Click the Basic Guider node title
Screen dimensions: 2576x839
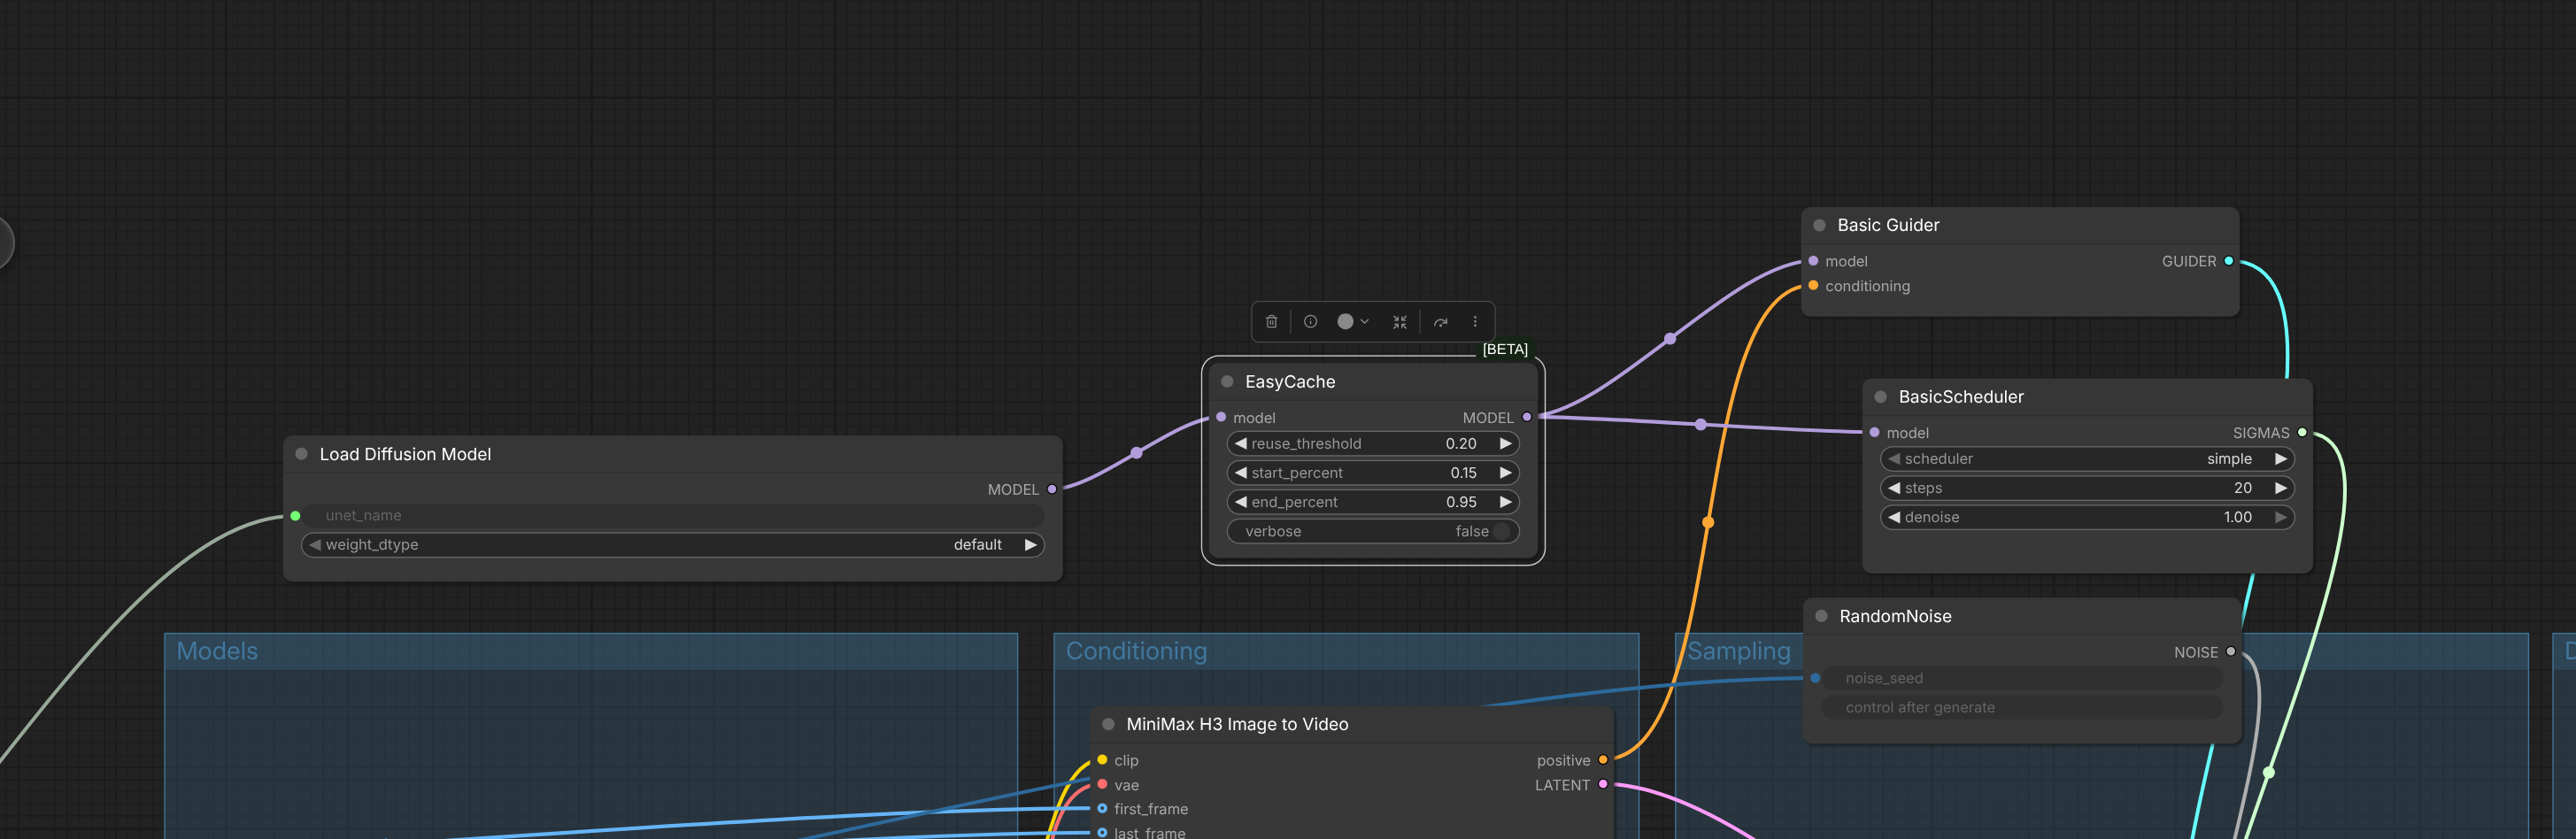(x=1888, y=226)
